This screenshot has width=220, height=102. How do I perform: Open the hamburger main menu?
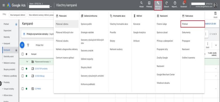click(x=4, y=5)
